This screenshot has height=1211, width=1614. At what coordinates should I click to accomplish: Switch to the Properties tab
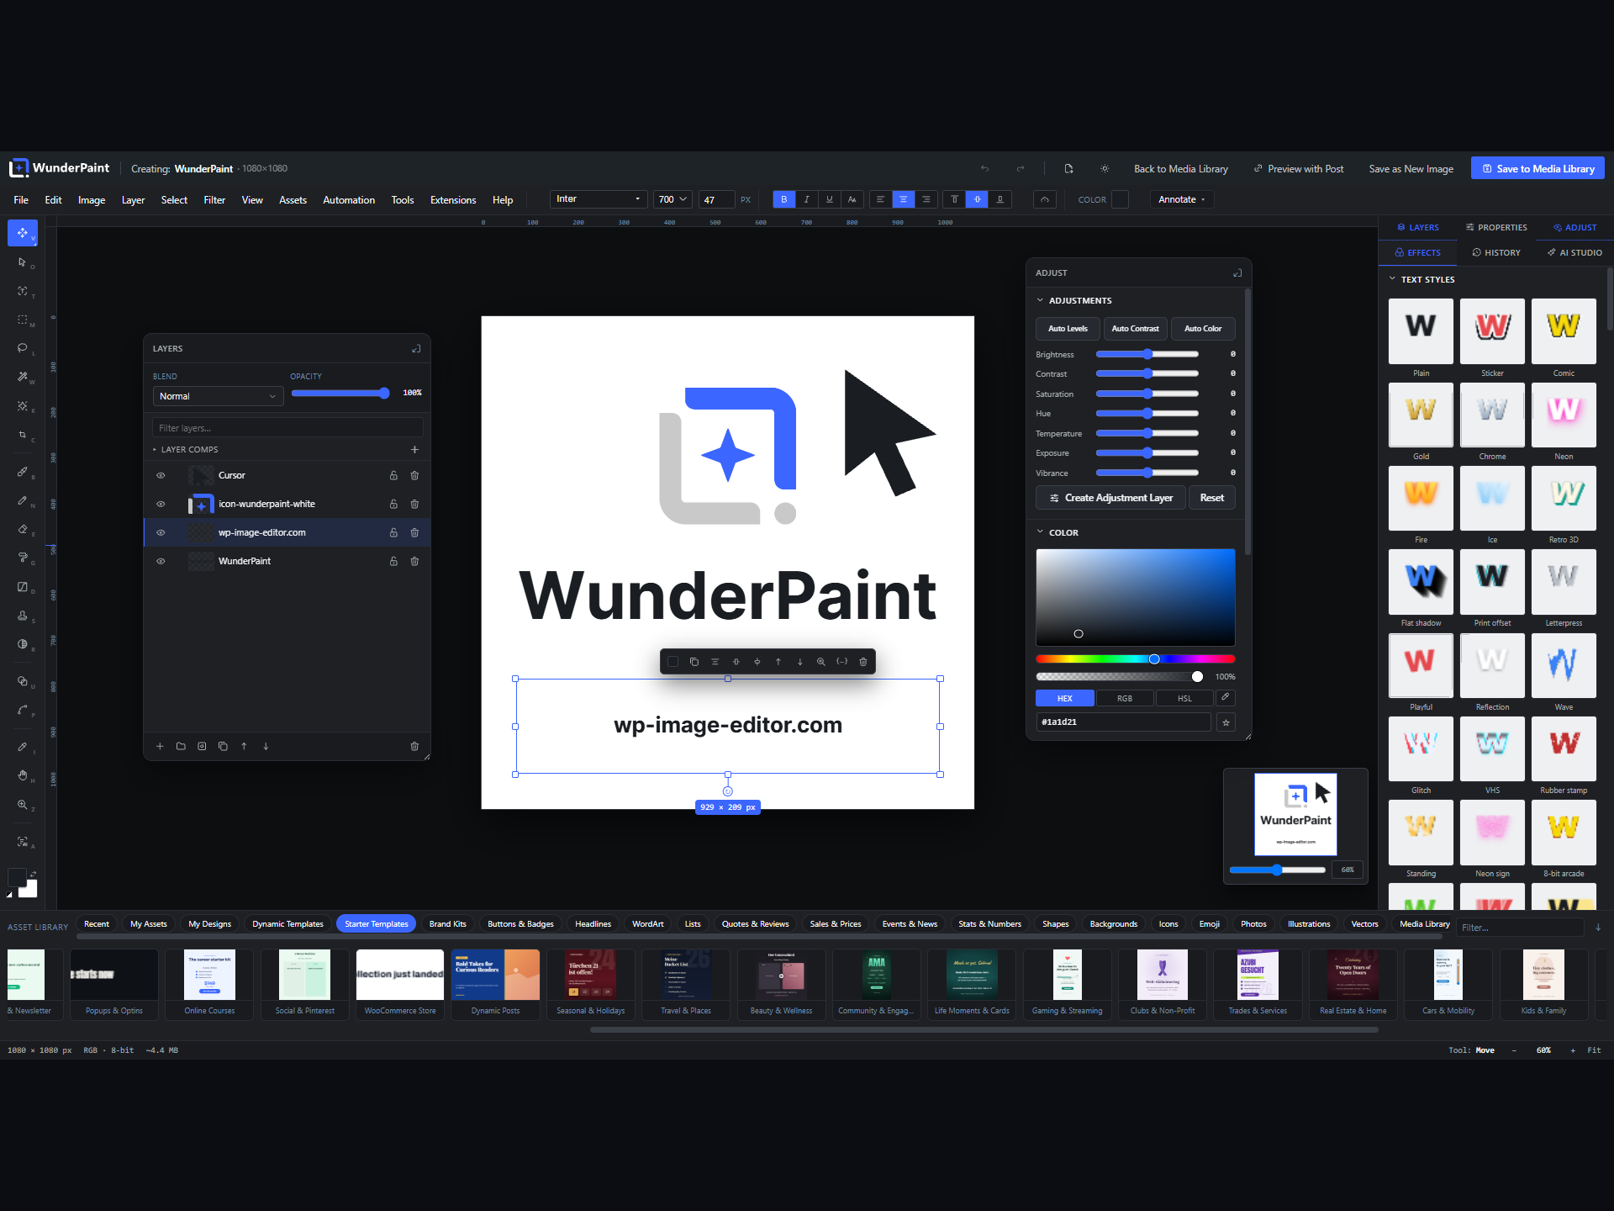click(x=1496, y=227)
